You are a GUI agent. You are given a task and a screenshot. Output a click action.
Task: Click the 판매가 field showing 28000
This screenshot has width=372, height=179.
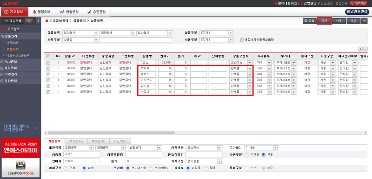tap(81, 161)
